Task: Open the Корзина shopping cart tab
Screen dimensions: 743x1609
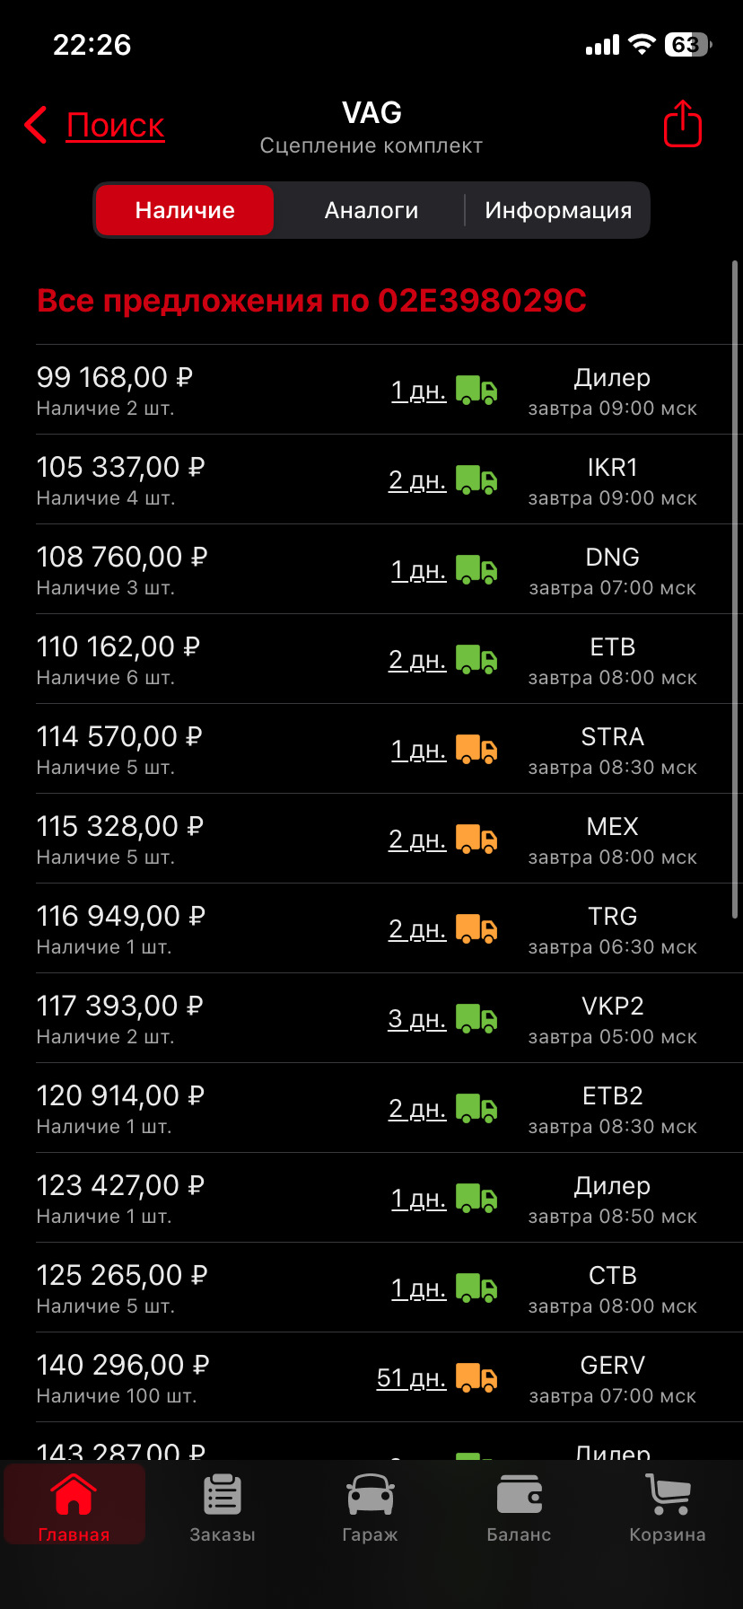Action: (668, 1505)
